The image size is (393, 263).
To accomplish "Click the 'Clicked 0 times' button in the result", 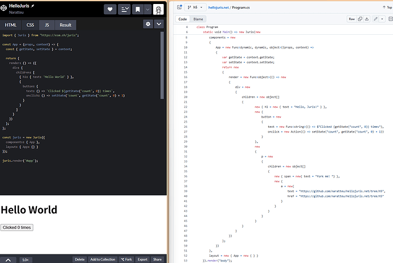I will (17, 228).
